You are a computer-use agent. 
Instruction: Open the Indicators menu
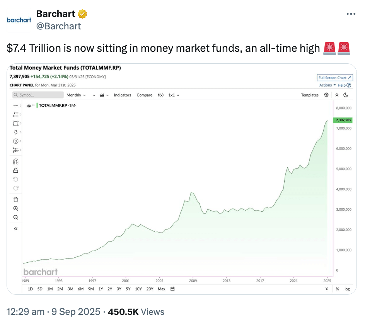[123, 95]
